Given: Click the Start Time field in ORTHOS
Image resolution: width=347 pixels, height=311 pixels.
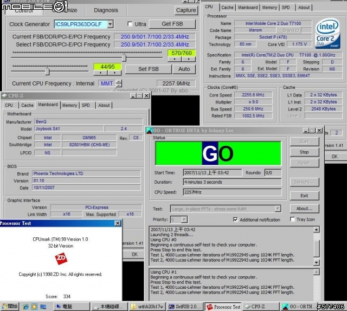Looking at the screenshot, I should tap(212, 173).
